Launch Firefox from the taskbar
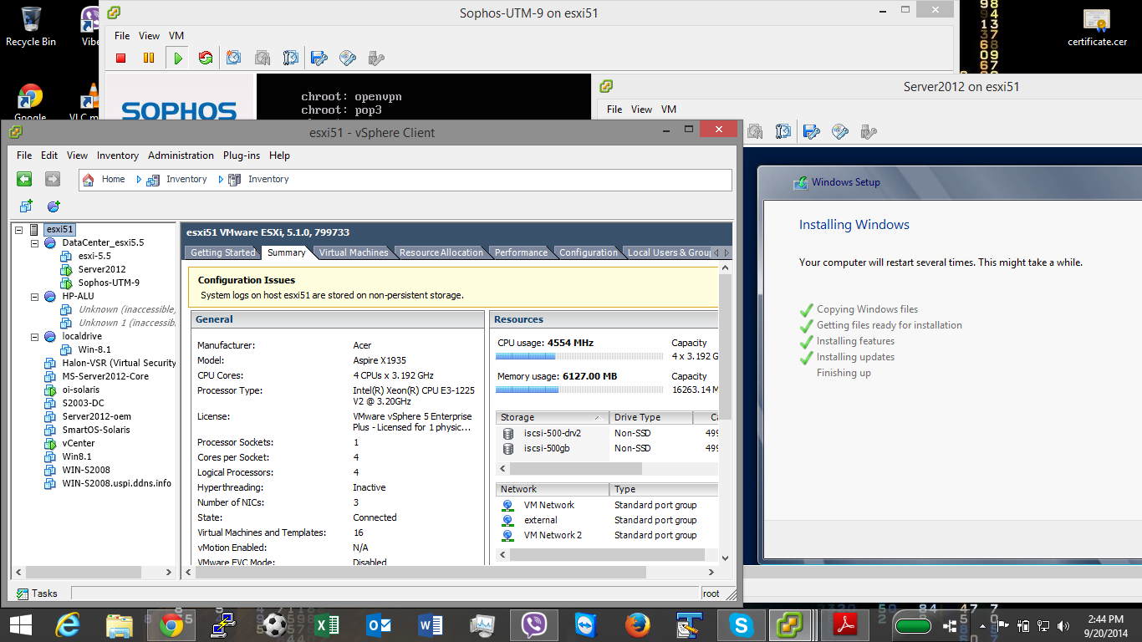 638,624
